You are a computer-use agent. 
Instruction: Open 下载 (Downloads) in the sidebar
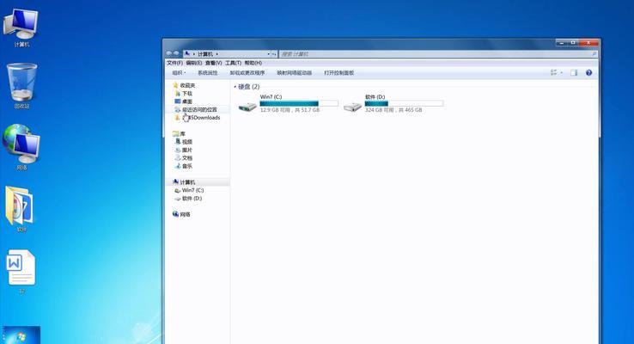[184, 94]
